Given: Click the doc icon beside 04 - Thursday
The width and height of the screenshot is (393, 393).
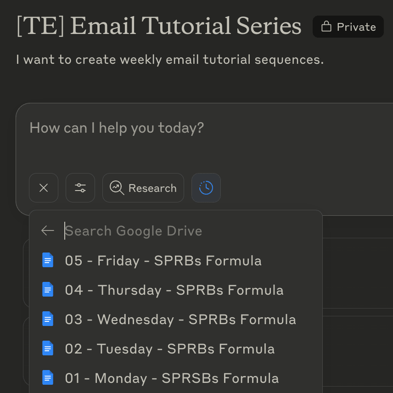Looking at the screenshot, I should click(x=48, y=290).
